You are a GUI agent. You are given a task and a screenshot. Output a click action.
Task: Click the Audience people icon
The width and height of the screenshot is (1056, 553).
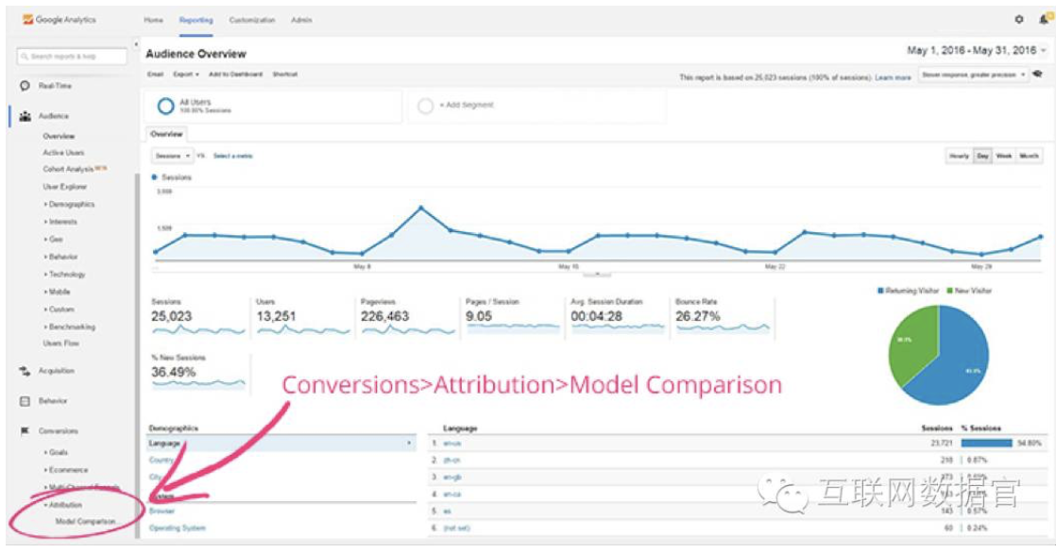point(25,116)
